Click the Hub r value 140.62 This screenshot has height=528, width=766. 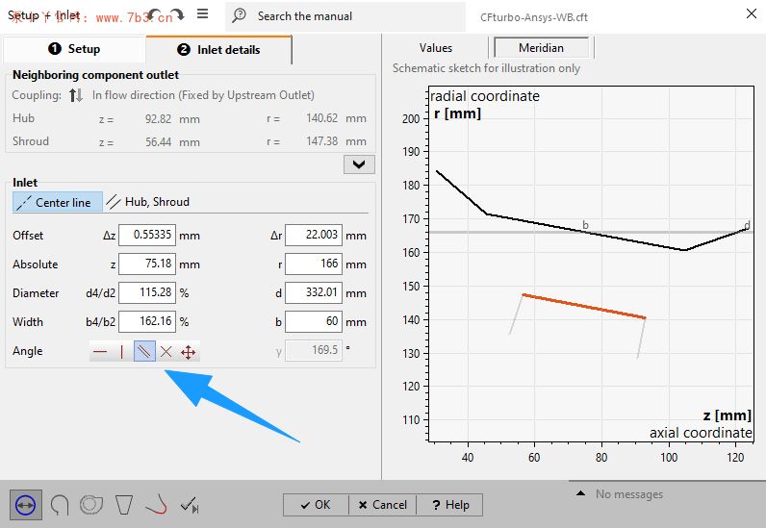(x=322, y=118)
